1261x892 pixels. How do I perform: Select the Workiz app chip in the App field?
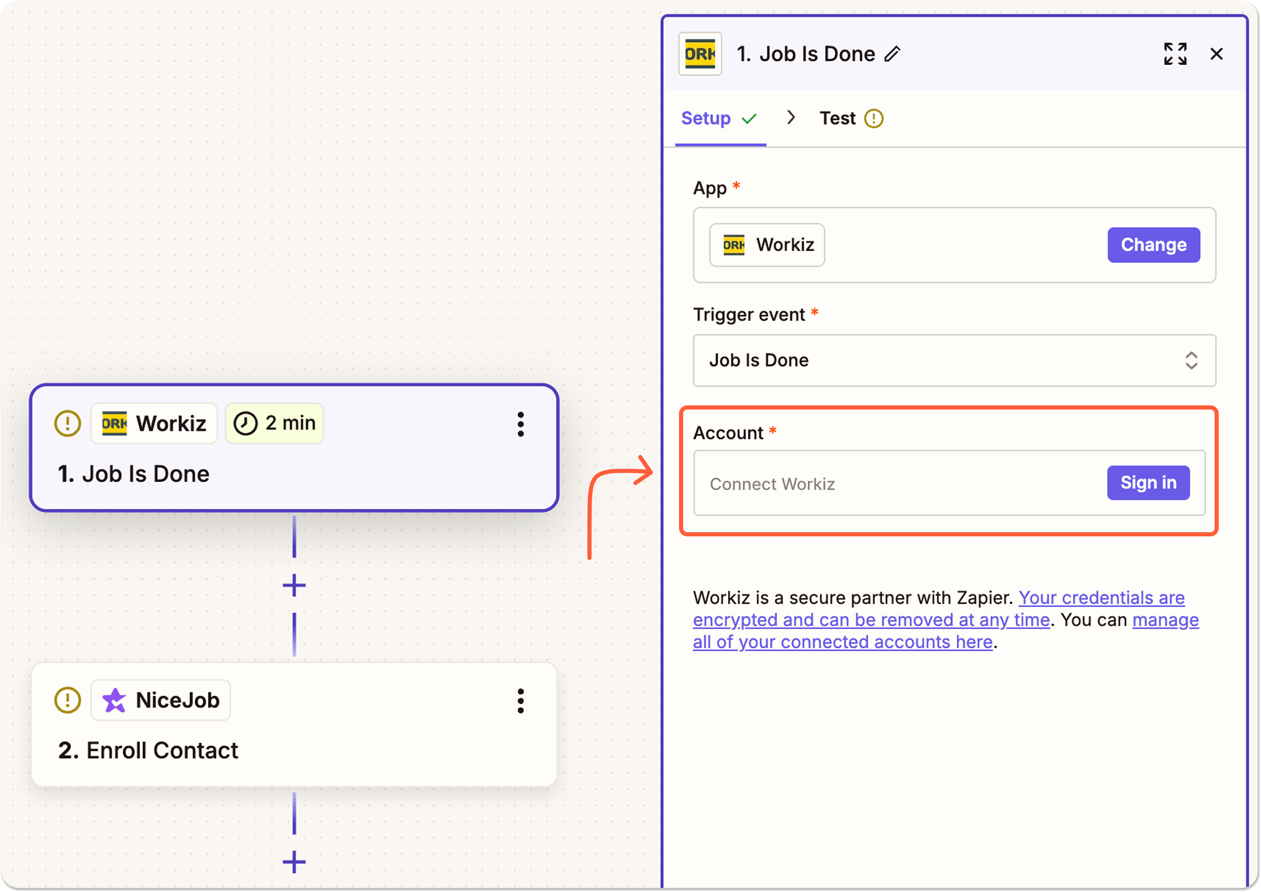(767, 245)
